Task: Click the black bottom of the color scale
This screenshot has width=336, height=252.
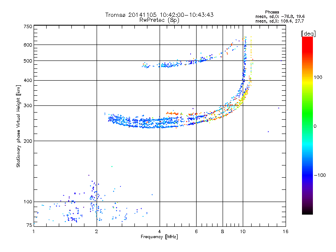Action: pos(307,211)
